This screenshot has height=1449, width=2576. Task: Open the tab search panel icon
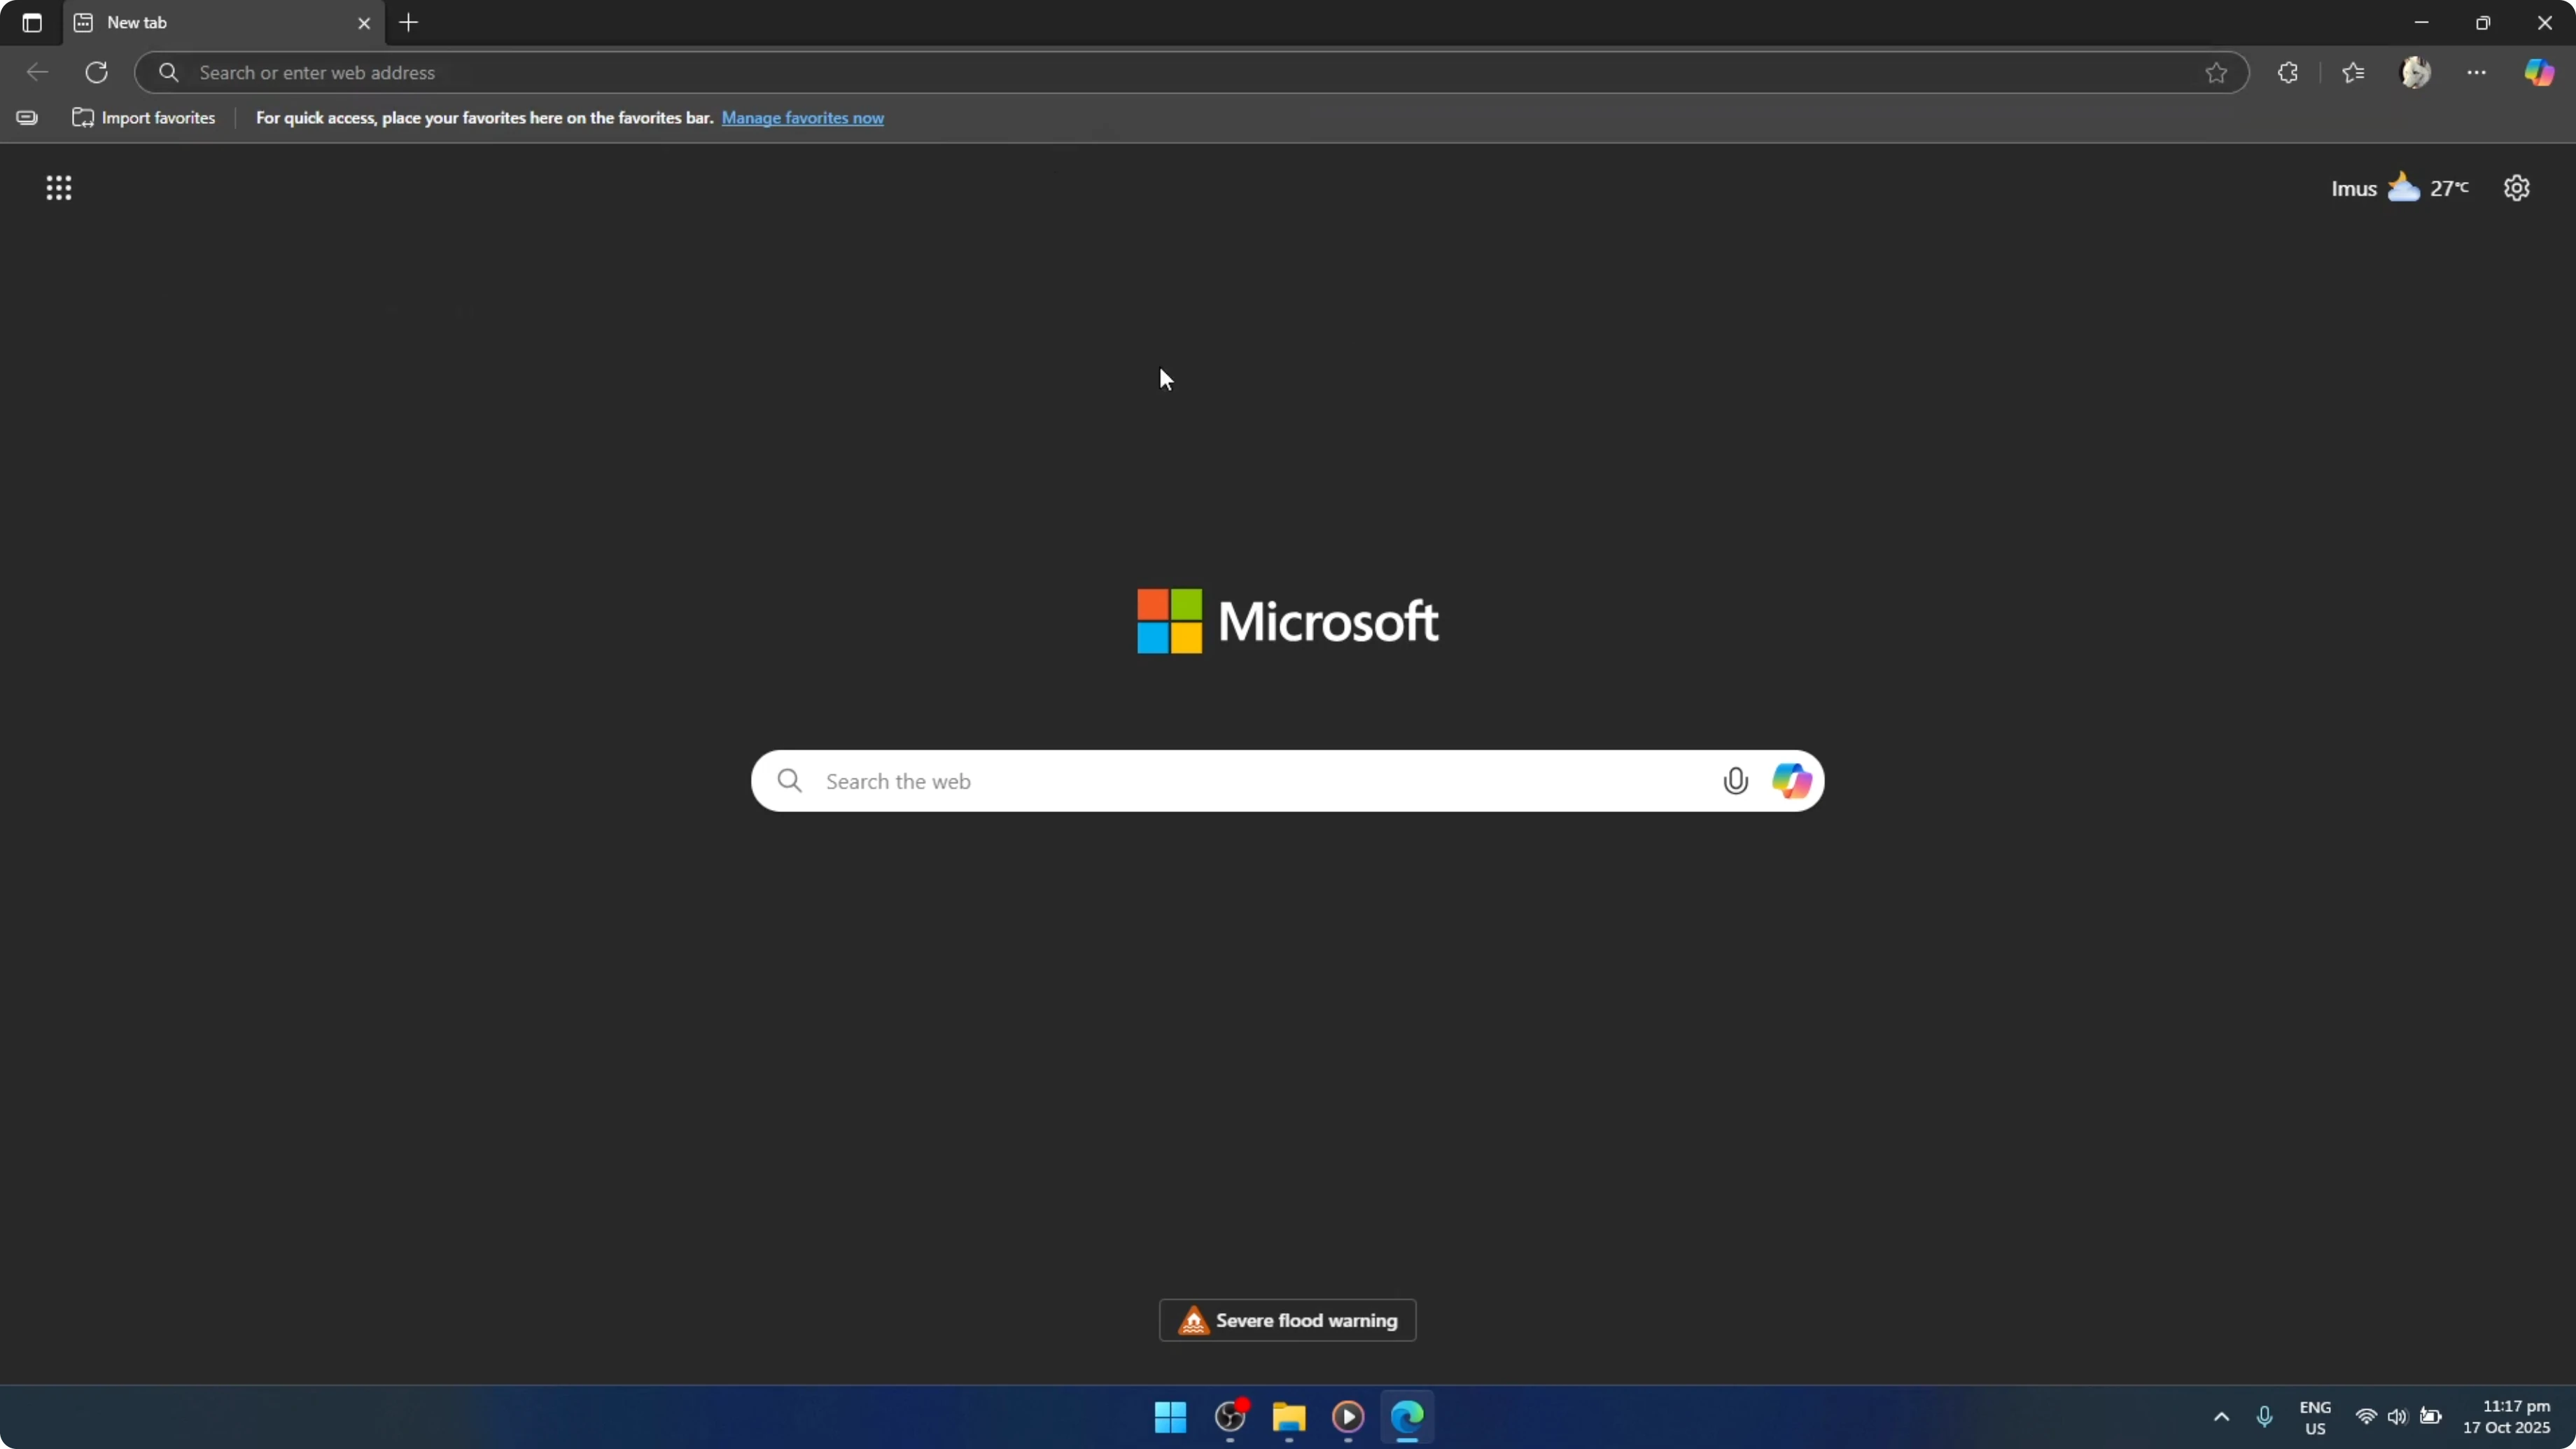coord(31,23)
